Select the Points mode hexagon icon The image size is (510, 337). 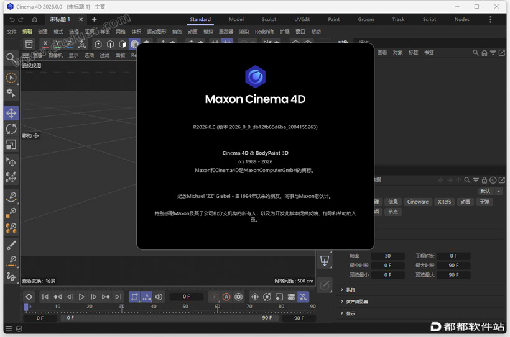point(98,44)
